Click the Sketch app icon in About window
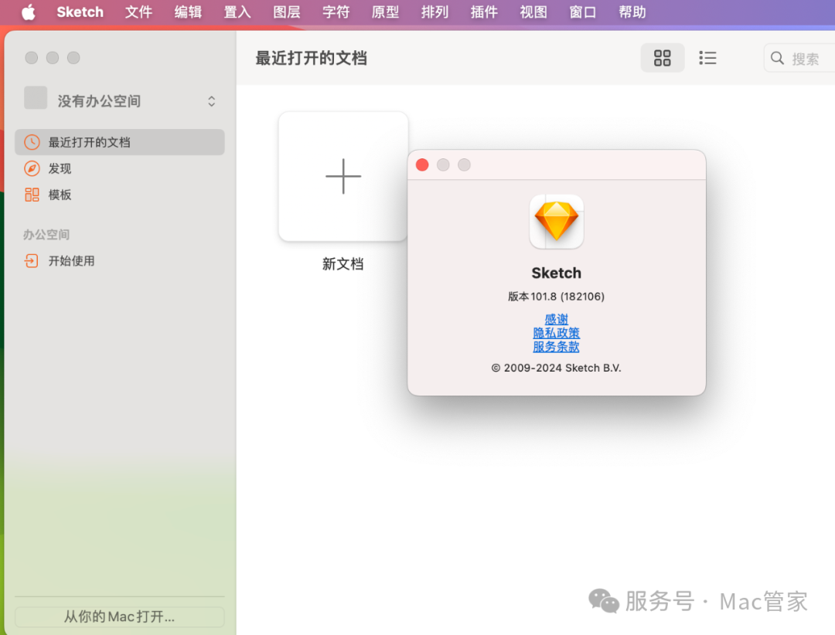The width and height of the screenshot is (835, 635). (556, 222)
